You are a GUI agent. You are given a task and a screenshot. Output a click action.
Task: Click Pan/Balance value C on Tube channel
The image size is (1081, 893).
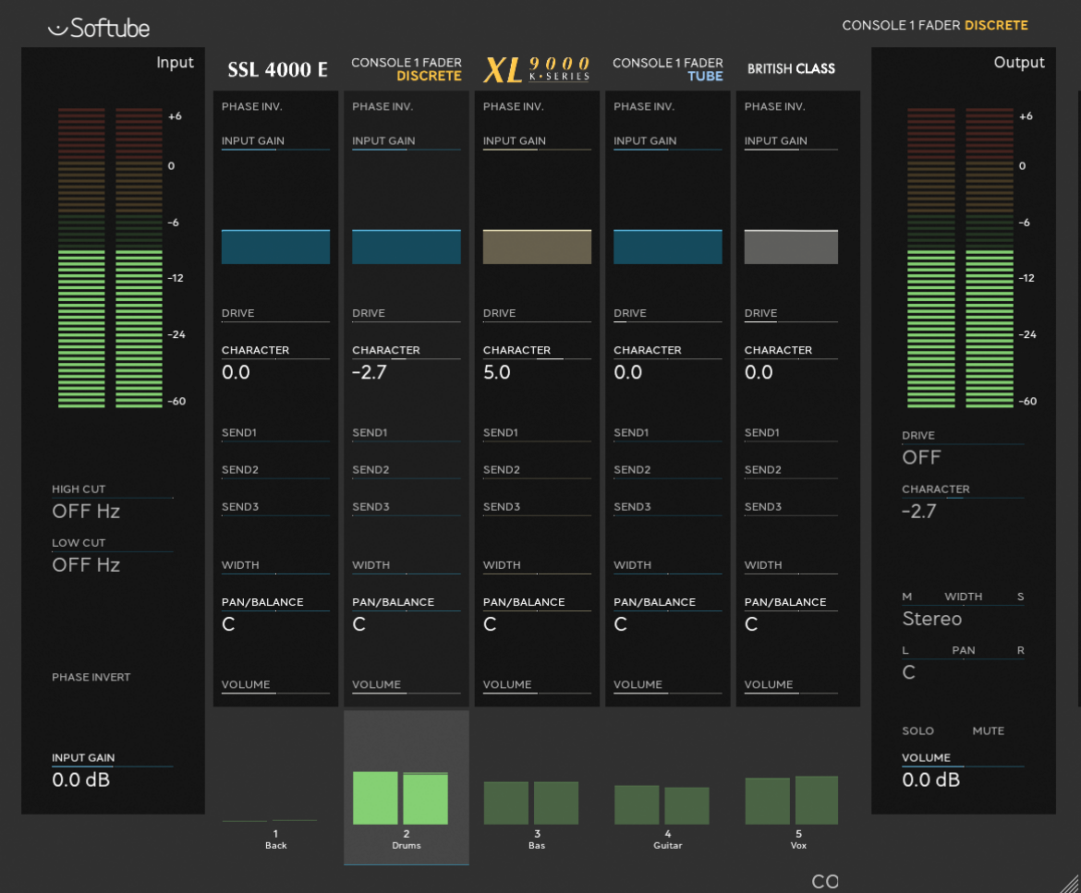[621, 624]
